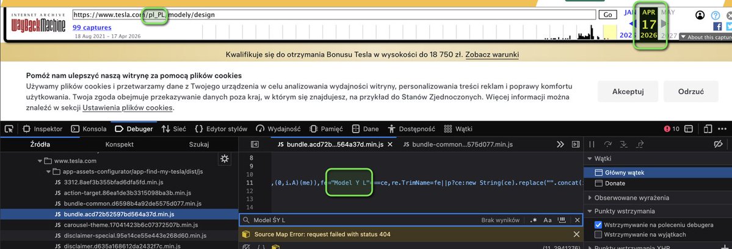Image resolution: width=732 pixels, height=249 pixels.
Task: Close the bundle.acd72b…564a37d.min.js editor tab
Action: (x=390, y=145)
